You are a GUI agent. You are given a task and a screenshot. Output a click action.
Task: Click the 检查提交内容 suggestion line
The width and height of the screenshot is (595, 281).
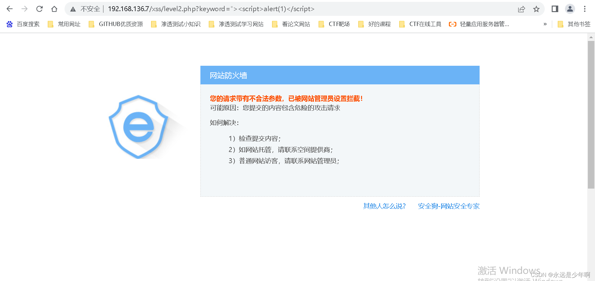point(254,139)
